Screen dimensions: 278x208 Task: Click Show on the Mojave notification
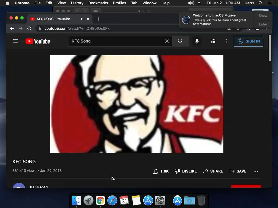coord(263,15)
